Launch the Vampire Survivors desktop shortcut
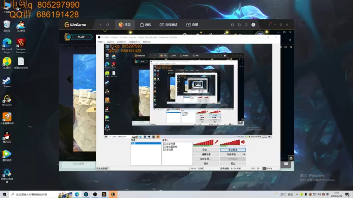 (x=21, y=46)
